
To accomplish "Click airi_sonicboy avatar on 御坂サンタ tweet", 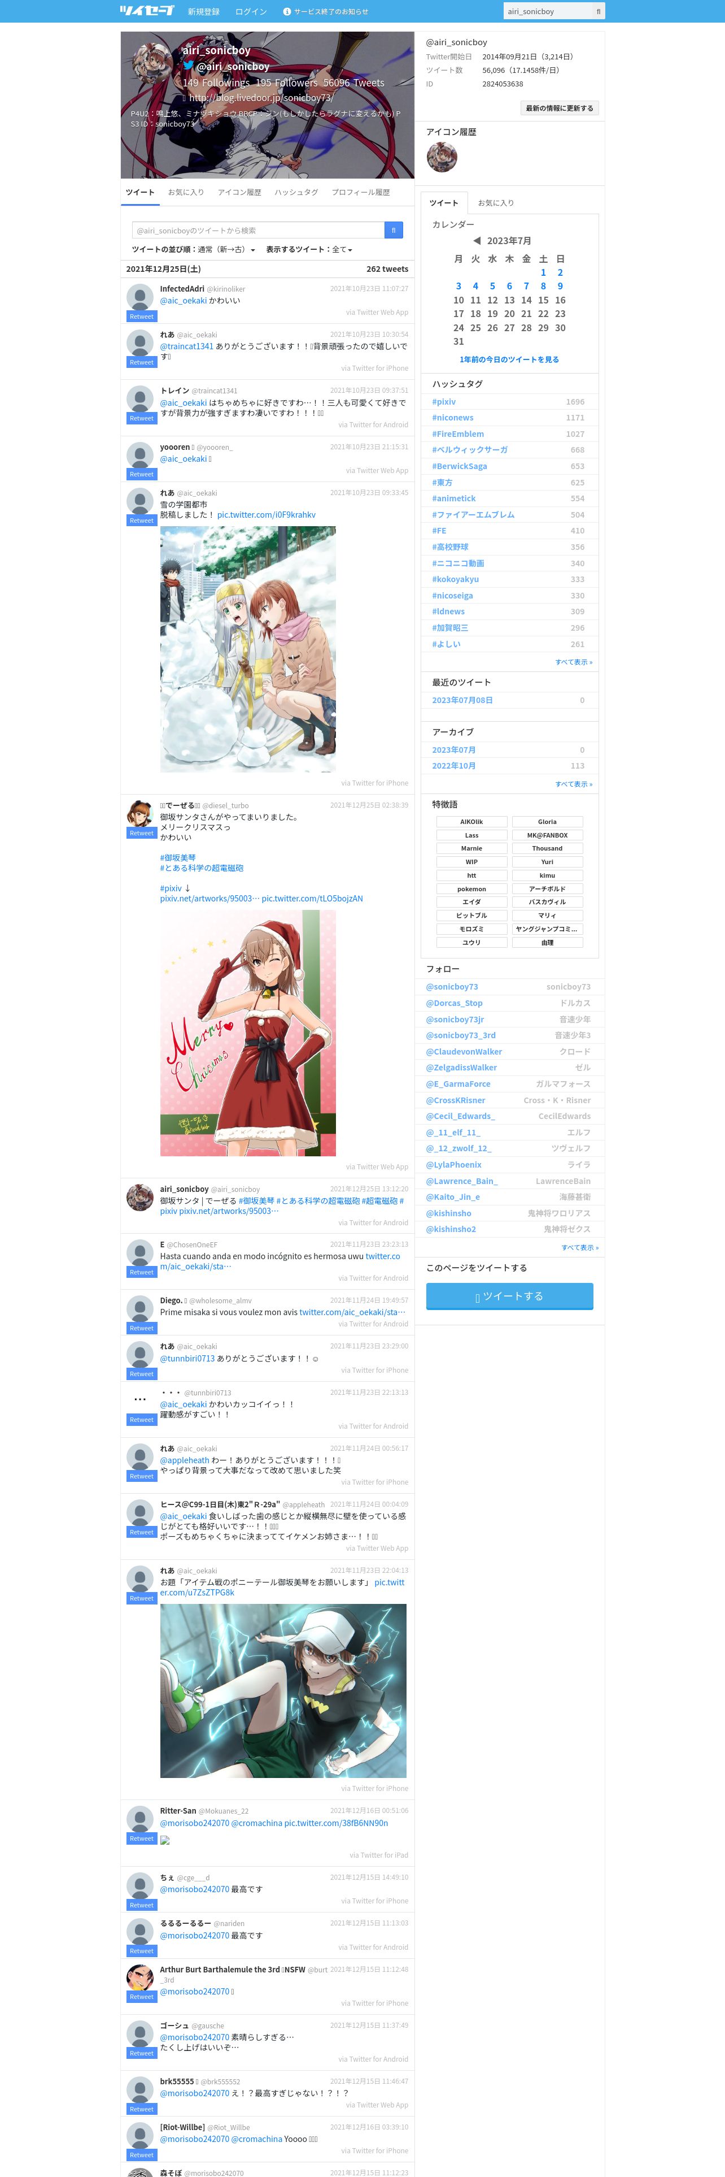I will 139,1196.
